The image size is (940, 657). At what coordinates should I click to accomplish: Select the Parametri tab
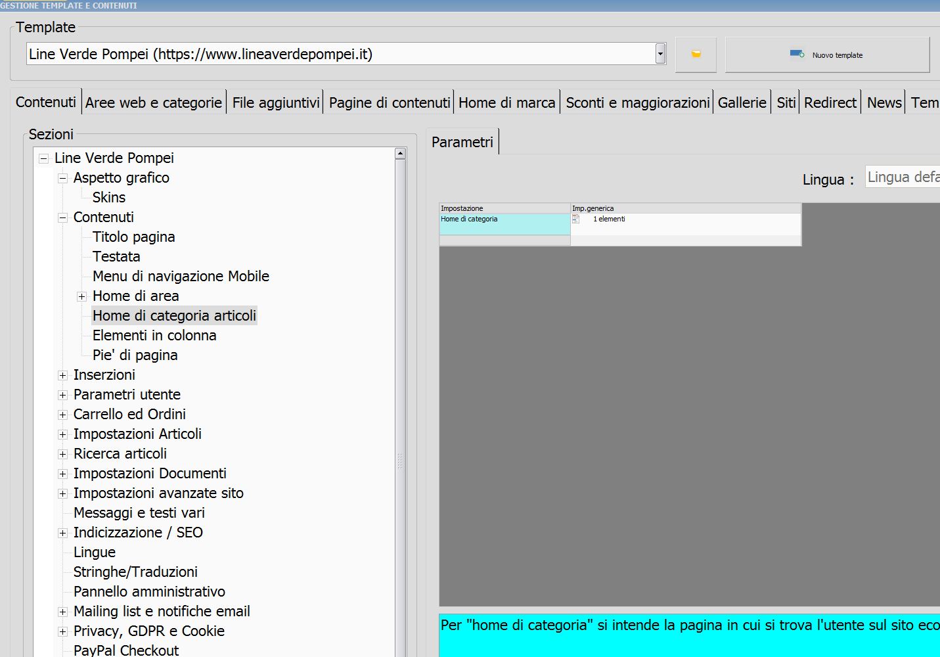click(462, 142)
